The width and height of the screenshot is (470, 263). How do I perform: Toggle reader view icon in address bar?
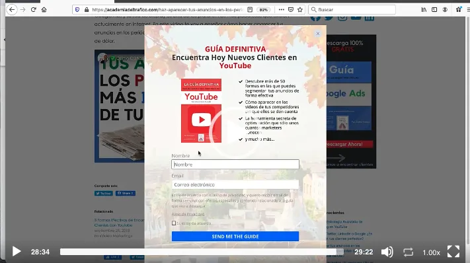point(250,10)
